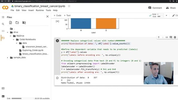Add a new Text cell
Image resolution: width=178 pixels, height=100 pixels.
tap(67, 16)
